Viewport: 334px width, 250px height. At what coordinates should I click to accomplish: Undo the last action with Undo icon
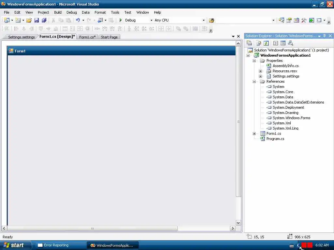tap(78, 20)
